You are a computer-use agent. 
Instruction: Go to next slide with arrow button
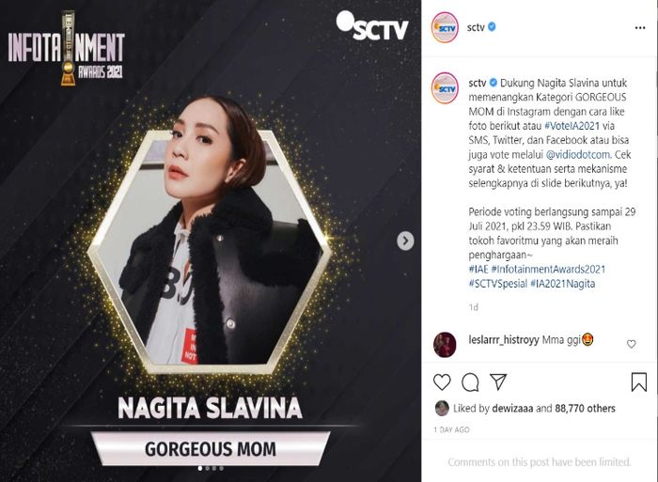point(405,241)
